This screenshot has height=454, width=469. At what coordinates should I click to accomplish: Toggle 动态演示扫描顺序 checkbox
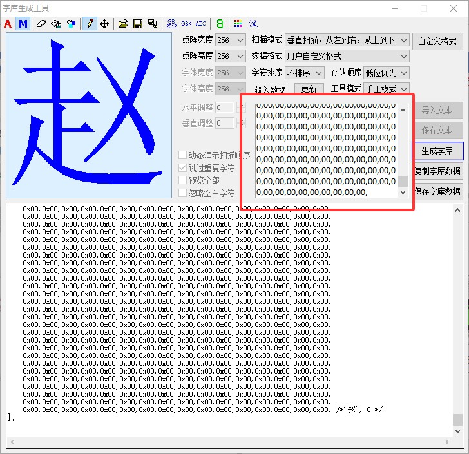coord(182,155)
